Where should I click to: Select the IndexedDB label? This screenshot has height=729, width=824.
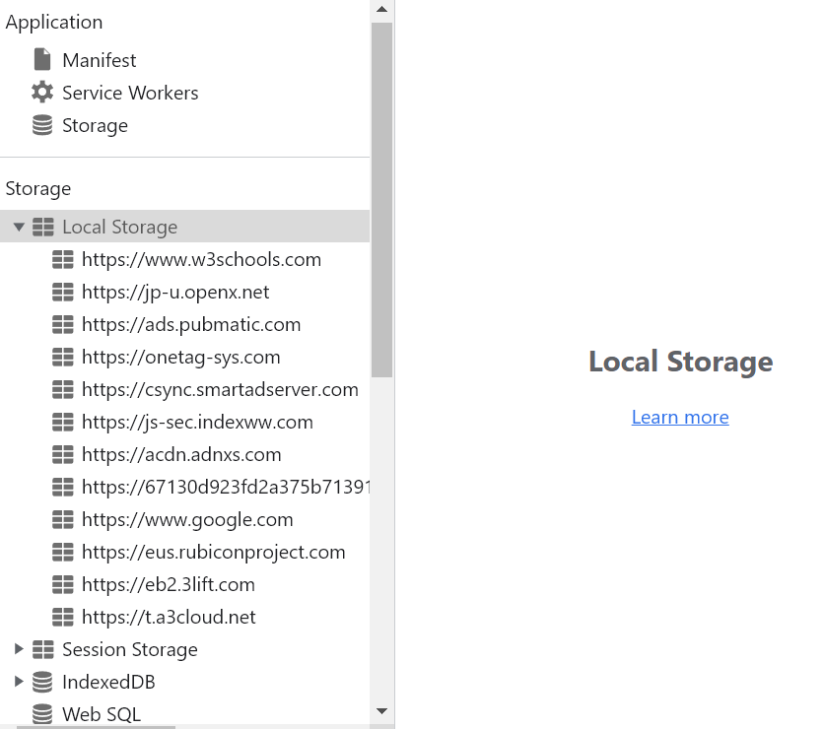[x=108, y=683]
